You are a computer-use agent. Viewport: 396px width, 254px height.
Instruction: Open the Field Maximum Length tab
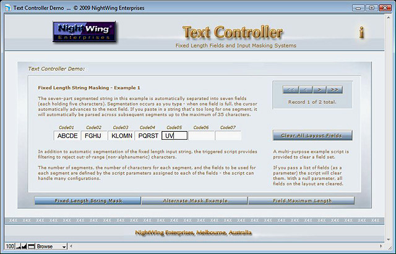[x=301, y=201]
